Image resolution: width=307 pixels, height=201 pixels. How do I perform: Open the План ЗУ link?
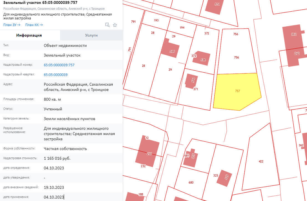click(x=11, y=25)
